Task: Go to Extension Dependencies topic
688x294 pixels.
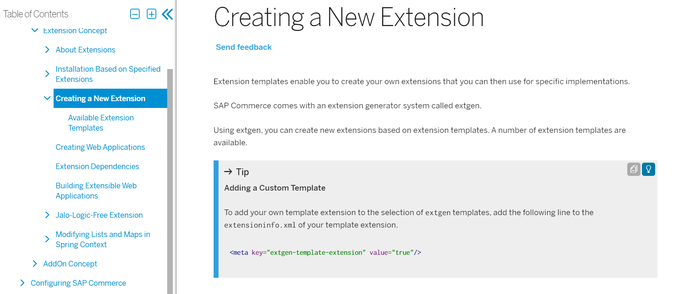Action: point(97,166)
